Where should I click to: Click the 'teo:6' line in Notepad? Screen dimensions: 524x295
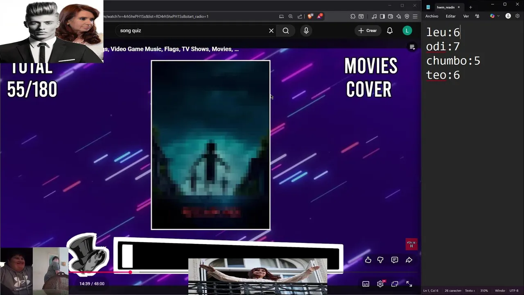click(443, 75)
